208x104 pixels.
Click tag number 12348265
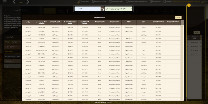coord(70,39)
